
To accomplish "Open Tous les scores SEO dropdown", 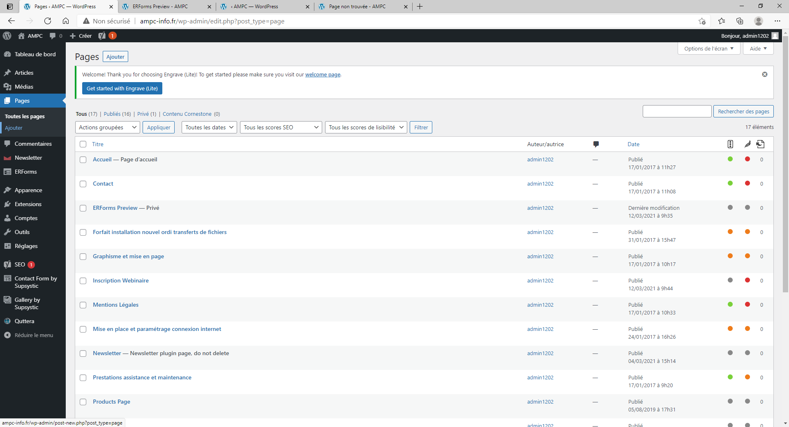I will point(281,127).
